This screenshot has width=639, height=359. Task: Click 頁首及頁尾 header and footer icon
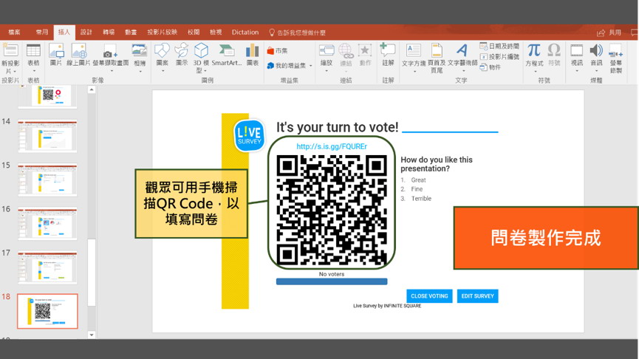437,50
